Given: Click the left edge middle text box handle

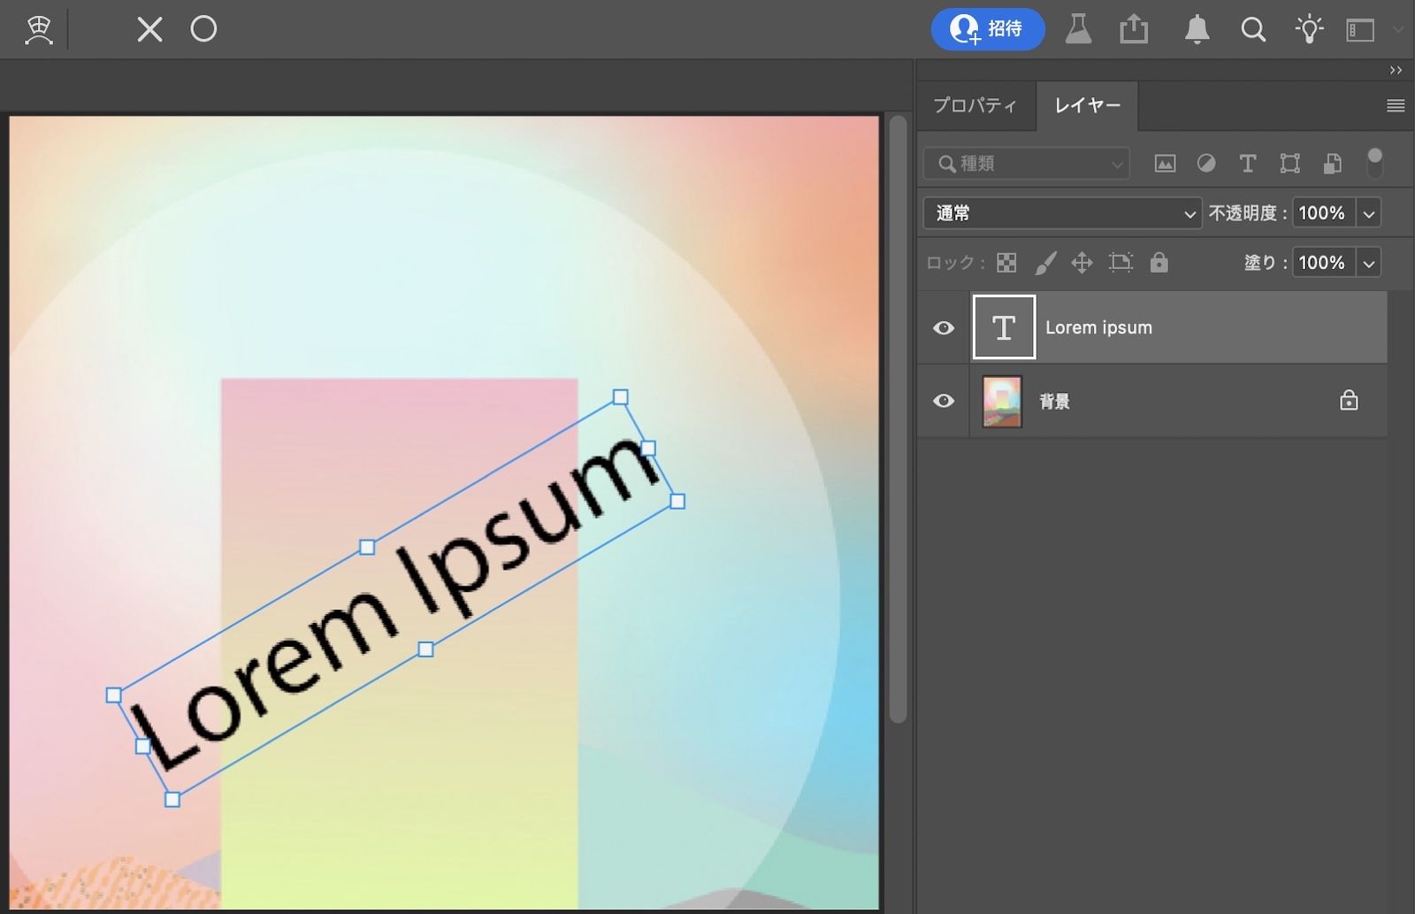Looking at the screenshot, I should pyautogui.click(x=143, y=747).
